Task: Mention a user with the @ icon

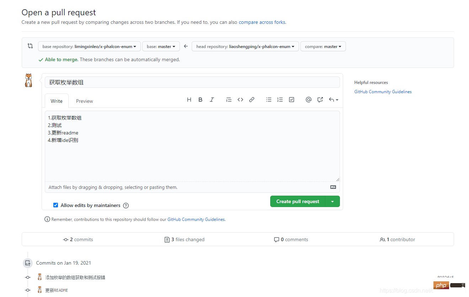Action: point(309,100)
